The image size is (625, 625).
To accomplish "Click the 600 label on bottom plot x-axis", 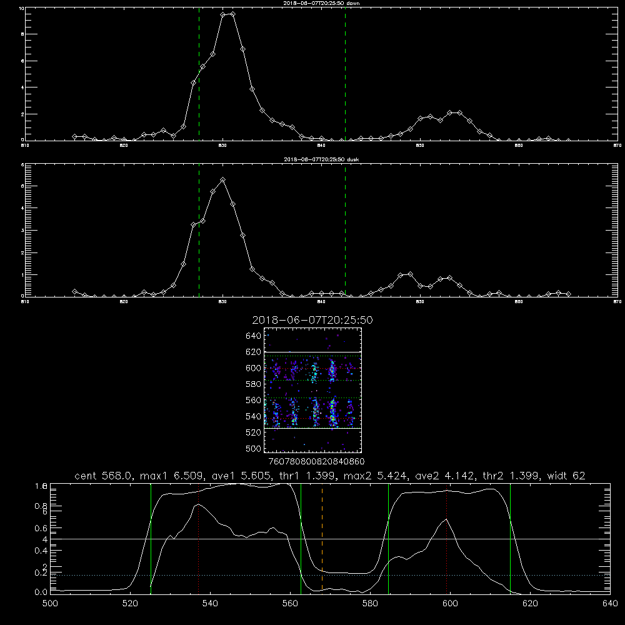I will point(451,604).
